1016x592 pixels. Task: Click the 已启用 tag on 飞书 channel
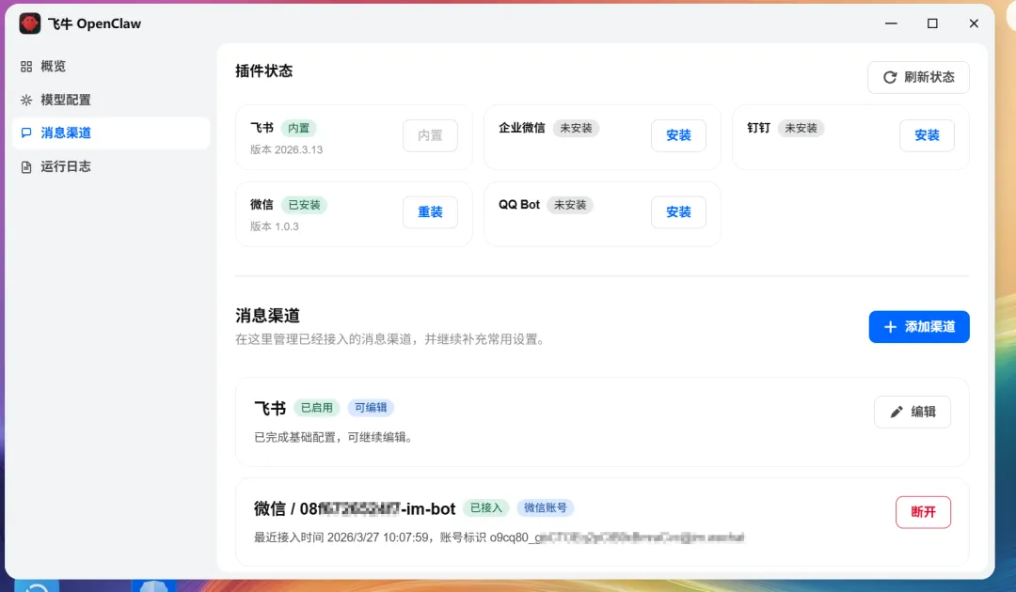317,408
